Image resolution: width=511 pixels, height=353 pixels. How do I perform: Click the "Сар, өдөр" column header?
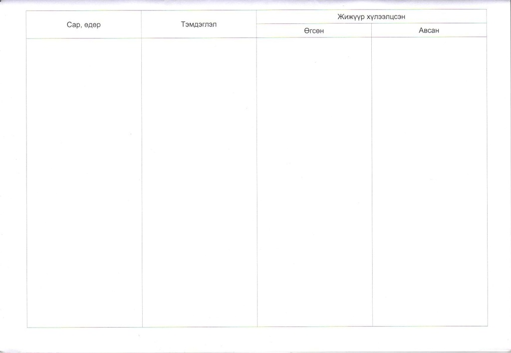pos(84,25)
